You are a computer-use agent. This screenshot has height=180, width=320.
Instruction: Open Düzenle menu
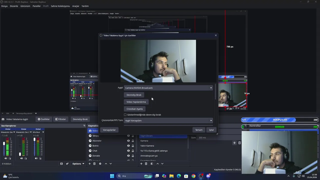tap(14, 6)
